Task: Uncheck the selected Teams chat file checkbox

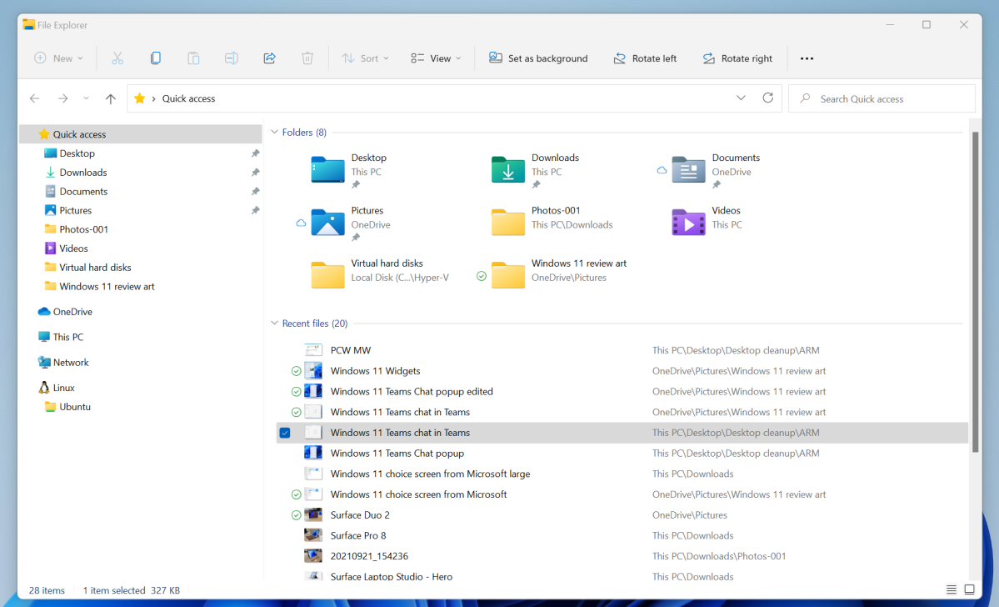Action: tap(285, 433)
